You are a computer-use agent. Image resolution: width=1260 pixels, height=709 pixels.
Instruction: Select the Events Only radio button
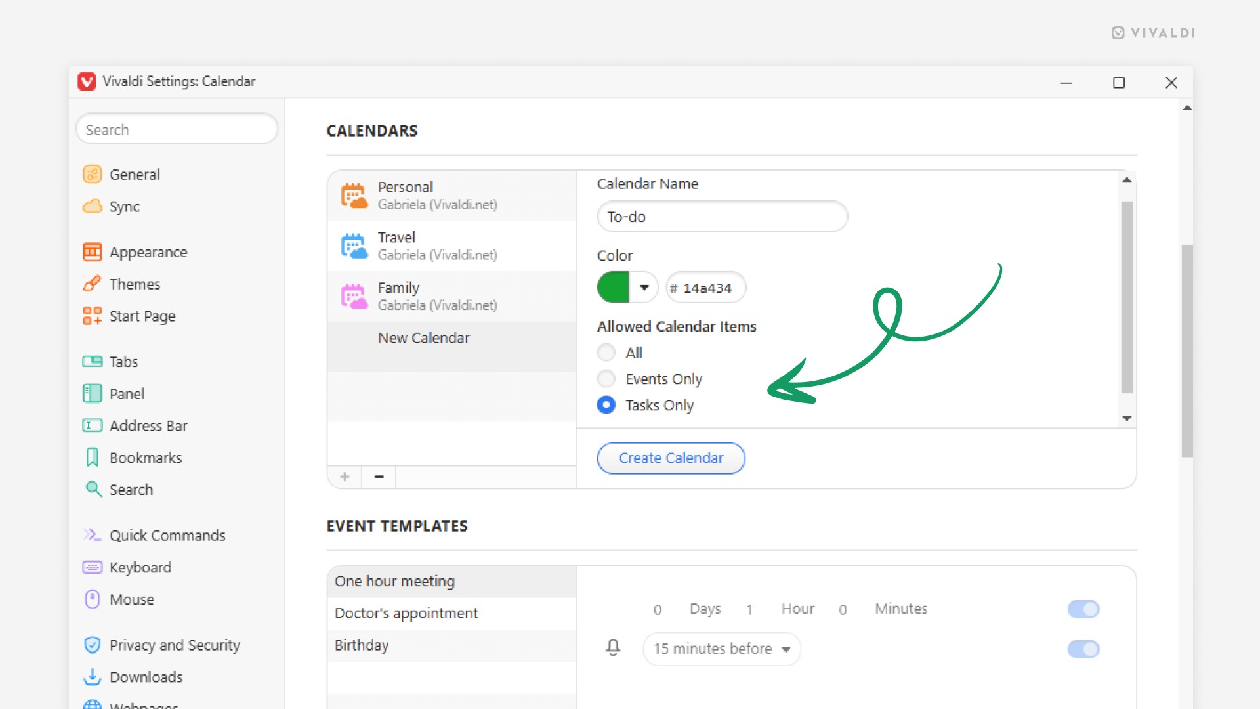pos(606,379)
